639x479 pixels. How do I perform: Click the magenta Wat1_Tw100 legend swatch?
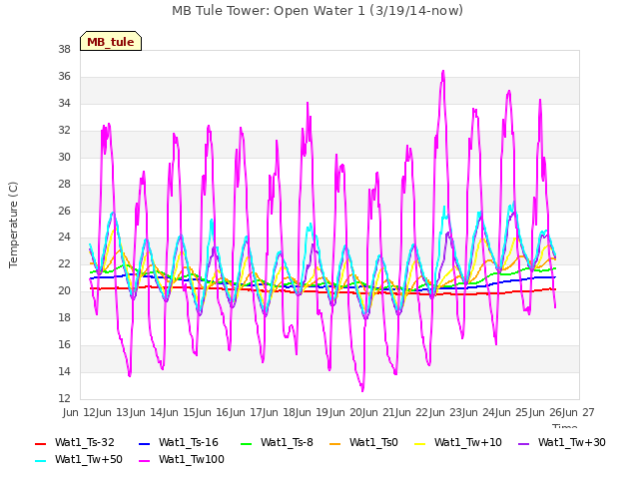click(x=144, y=461)
